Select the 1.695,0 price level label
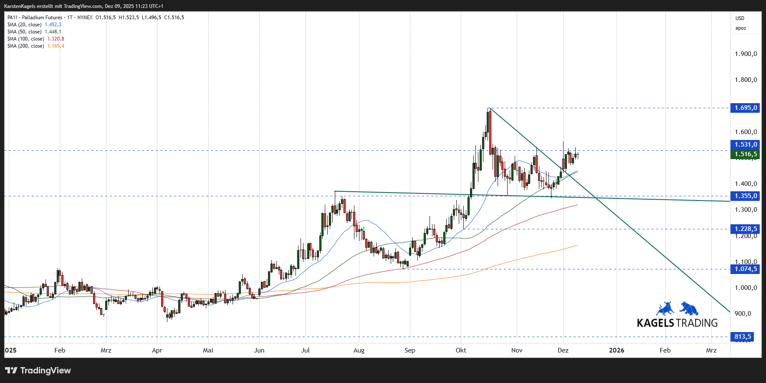This screenshot has height=383, width=766. click(746, 108)
